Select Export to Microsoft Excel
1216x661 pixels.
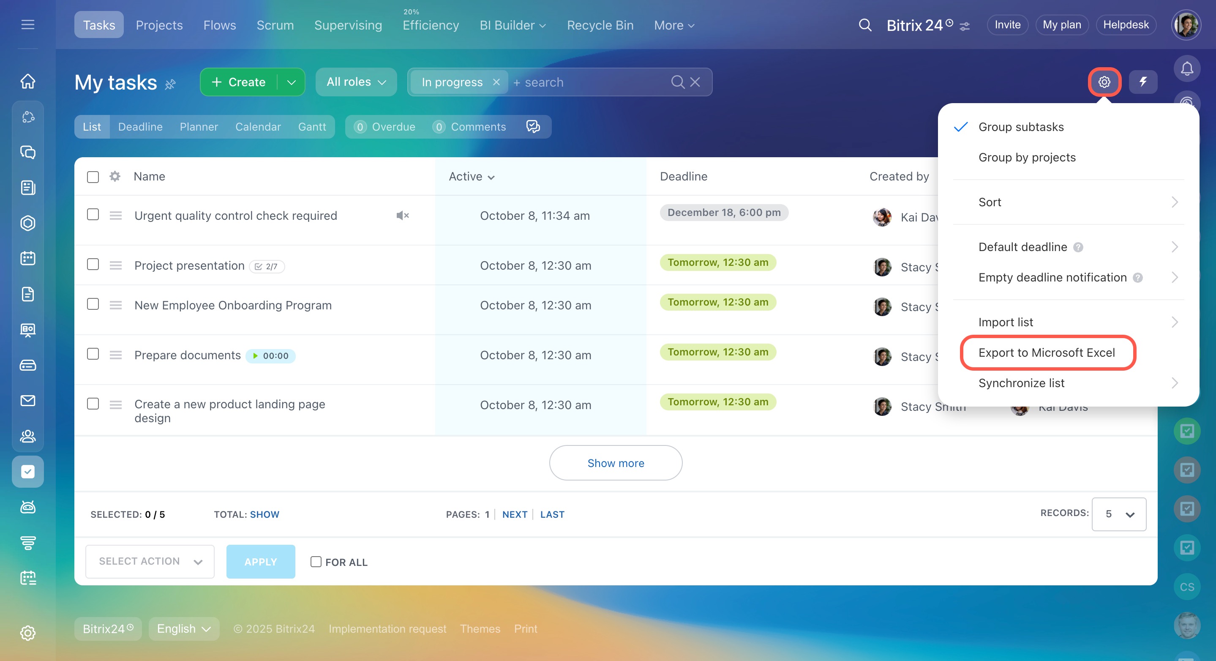pyautogui.click(x=1046, y=353)
